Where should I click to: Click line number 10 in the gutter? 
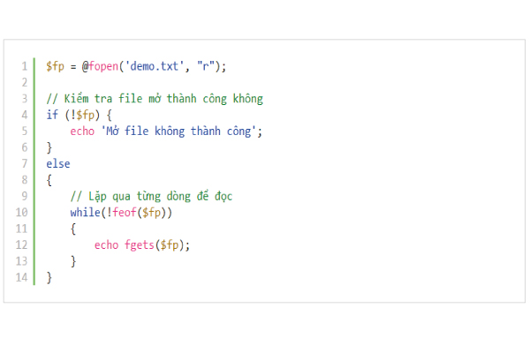tap(22, 213)
